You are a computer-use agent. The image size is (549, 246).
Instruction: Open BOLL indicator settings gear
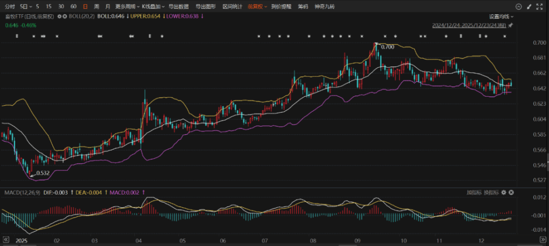point(59,16)
